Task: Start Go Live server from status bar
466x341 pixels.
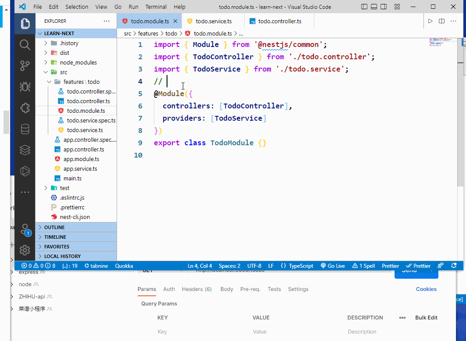Action: coord(333,266)
